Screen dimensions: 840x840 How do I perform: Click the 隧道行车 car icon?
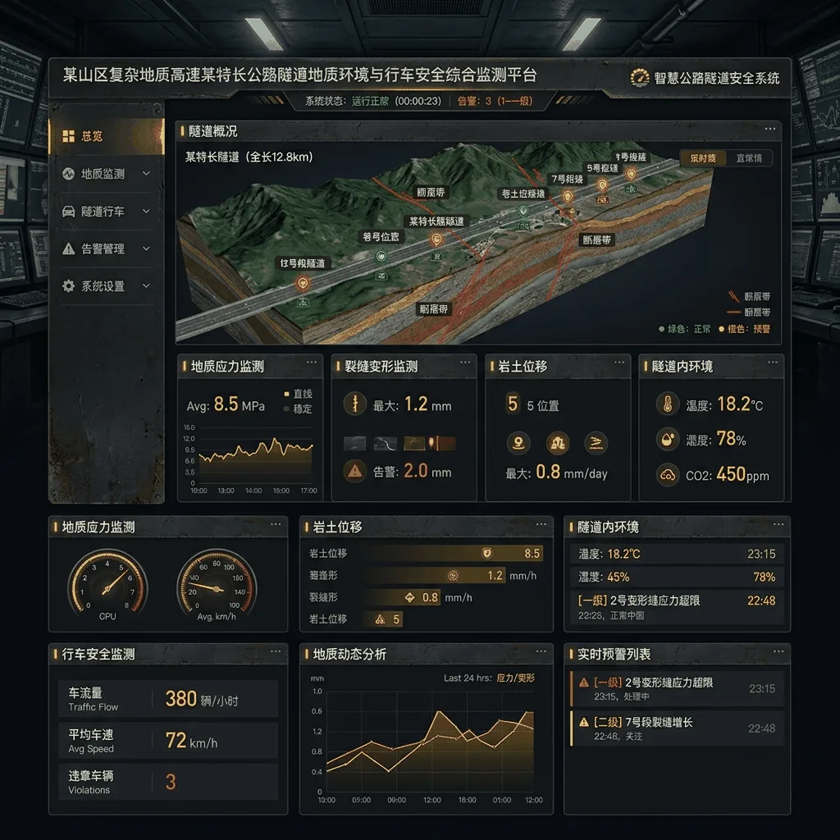[69, 211]
